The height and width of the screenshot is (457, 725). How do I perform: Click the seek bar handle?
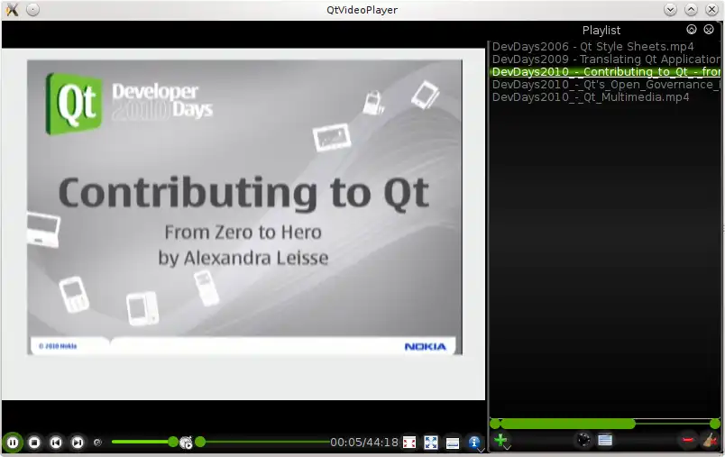click(200, 442)
